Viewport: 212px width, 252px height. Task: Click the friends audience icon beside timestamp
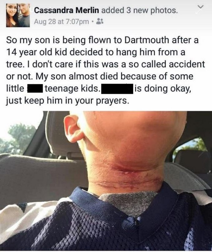pyautogui.click(x=100, y=21)
